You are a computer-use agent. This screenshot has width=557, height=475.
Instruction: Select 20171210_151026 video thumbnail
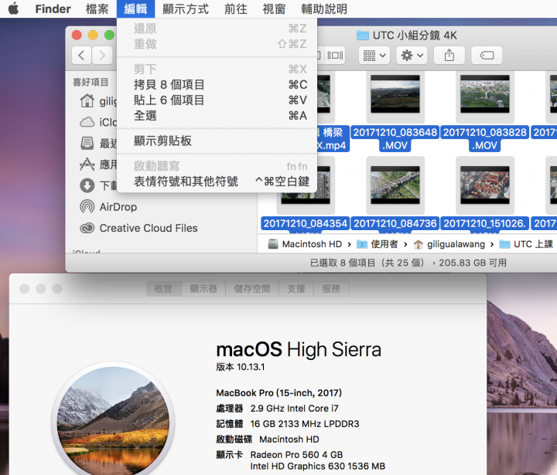(x=485, y=185)
